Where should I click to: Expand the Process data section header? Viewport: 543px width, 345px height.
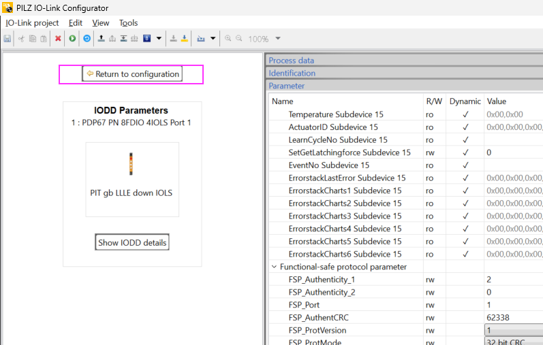(x=405, y=60)
